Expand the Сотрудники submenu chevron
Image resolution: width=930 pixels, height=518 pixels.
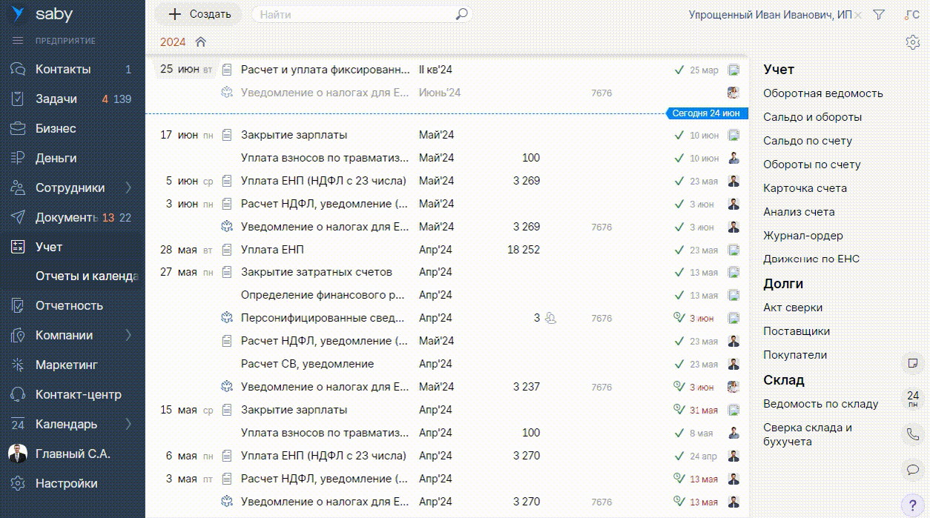pos(128,187)
